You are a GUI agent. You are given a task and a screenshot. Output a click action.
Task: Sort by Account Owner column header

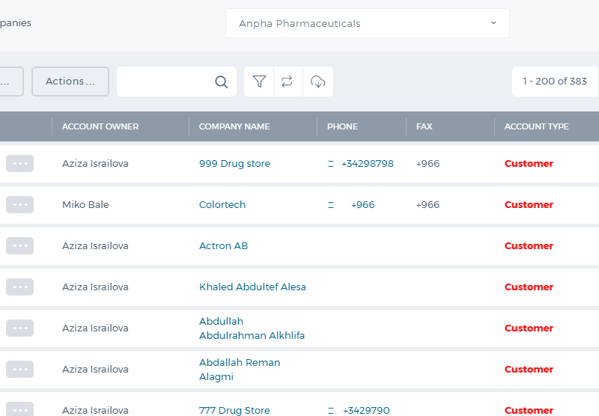(x=100, y=126)
